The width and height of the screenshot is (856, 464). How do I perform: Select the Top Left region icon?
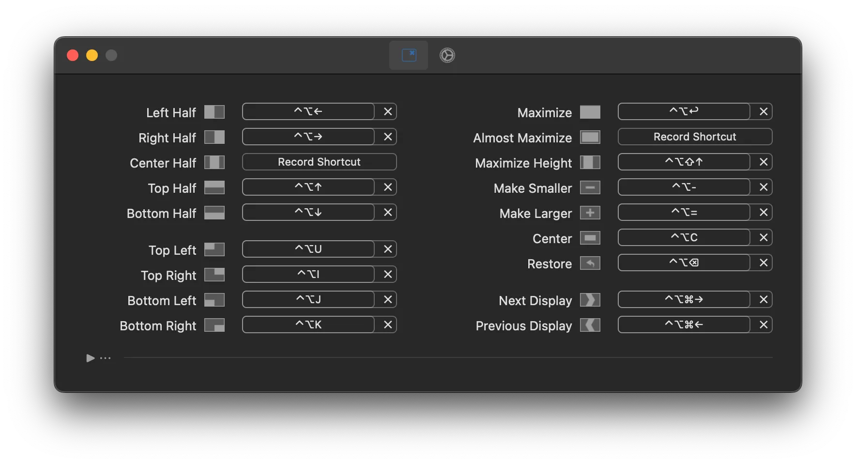click(x=214, y=249)
